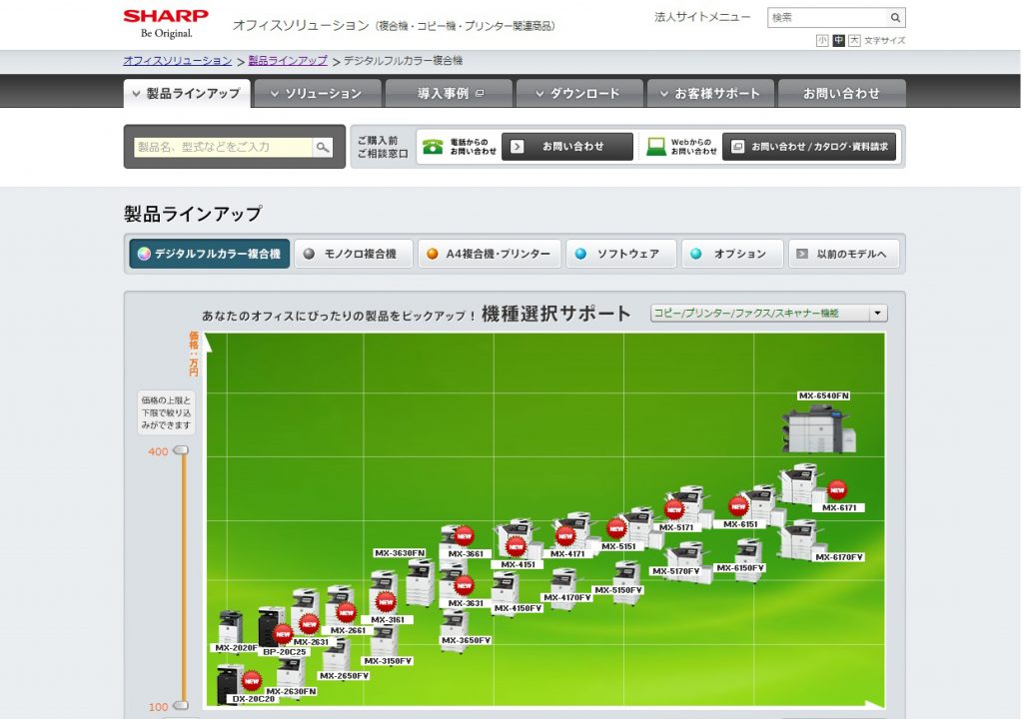Click the phone お問い合わせ button
The width and height of the screenshot is (1023, 719).
click(567, 147)
